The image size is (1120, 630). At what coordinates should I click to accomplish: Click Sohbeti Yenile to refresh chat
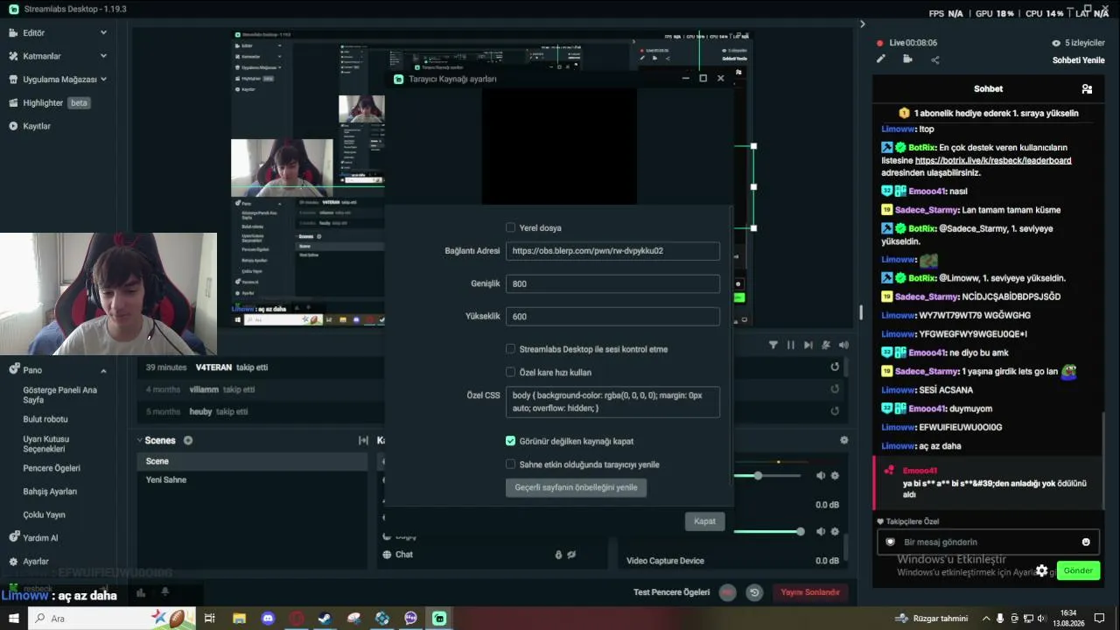point(1079,60)
